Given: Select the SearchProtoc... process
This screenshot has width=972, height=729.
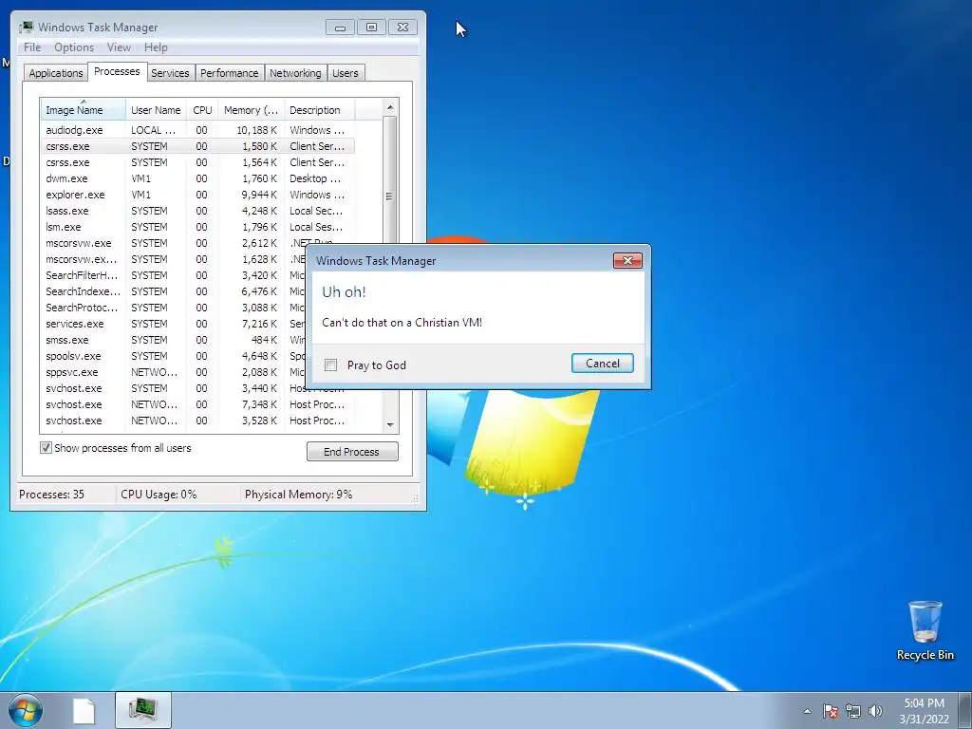Looking at the screenshot, I should [x=174, y=308].
